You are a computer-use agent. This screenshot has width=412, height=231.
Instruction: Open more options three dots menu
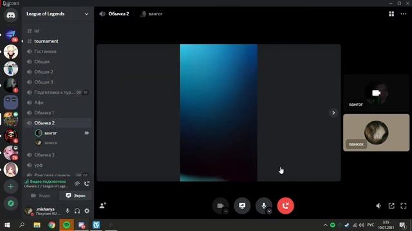[x=404, y=14]
